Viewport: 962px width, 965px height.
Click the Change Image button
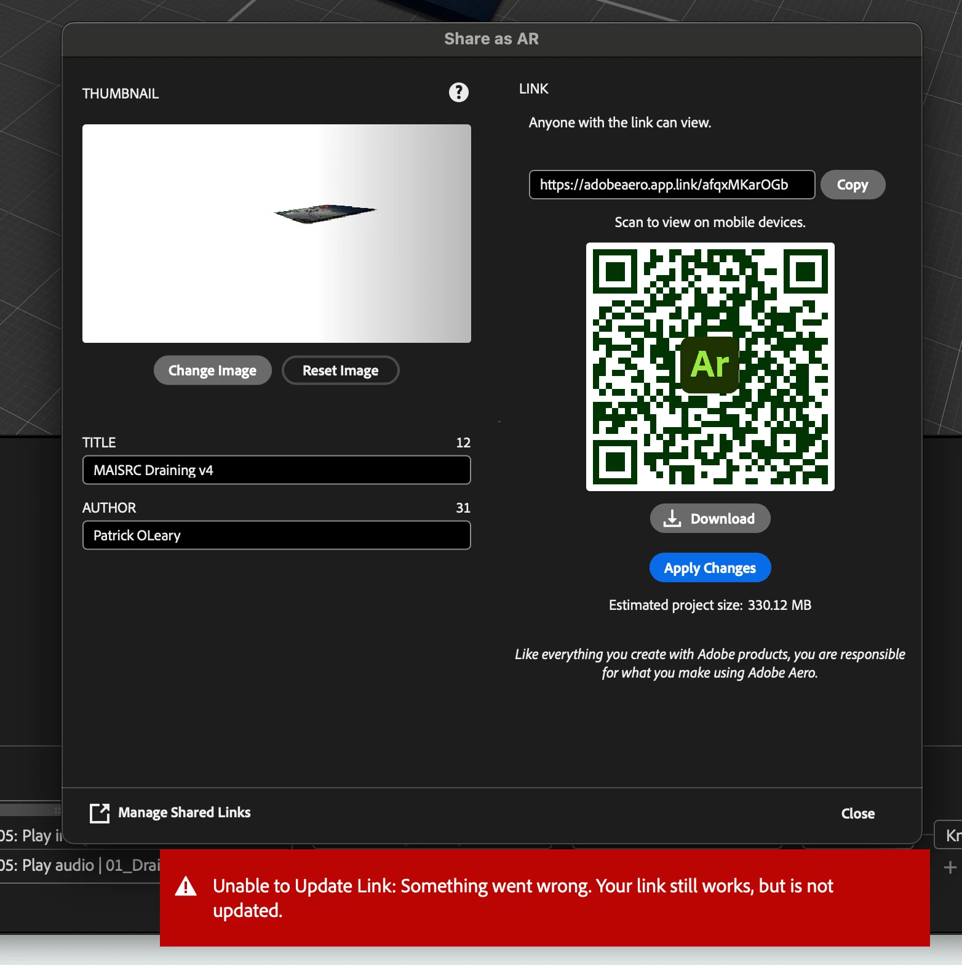(213, 370)
